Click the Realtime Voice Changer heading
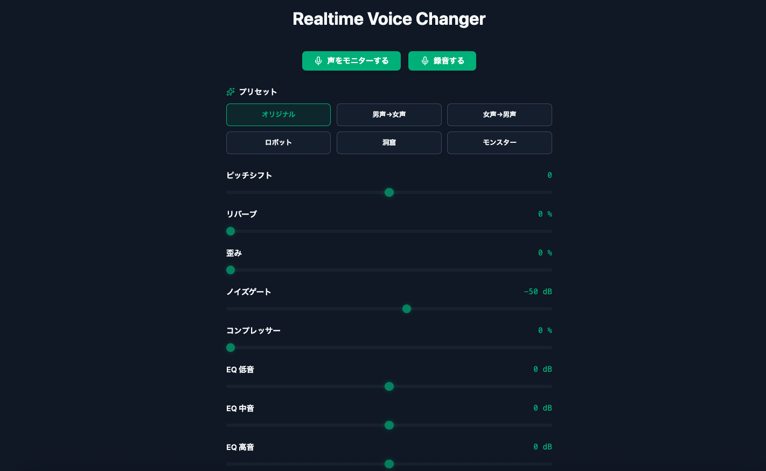The image size is (766, 471). (x=389, y=19)
